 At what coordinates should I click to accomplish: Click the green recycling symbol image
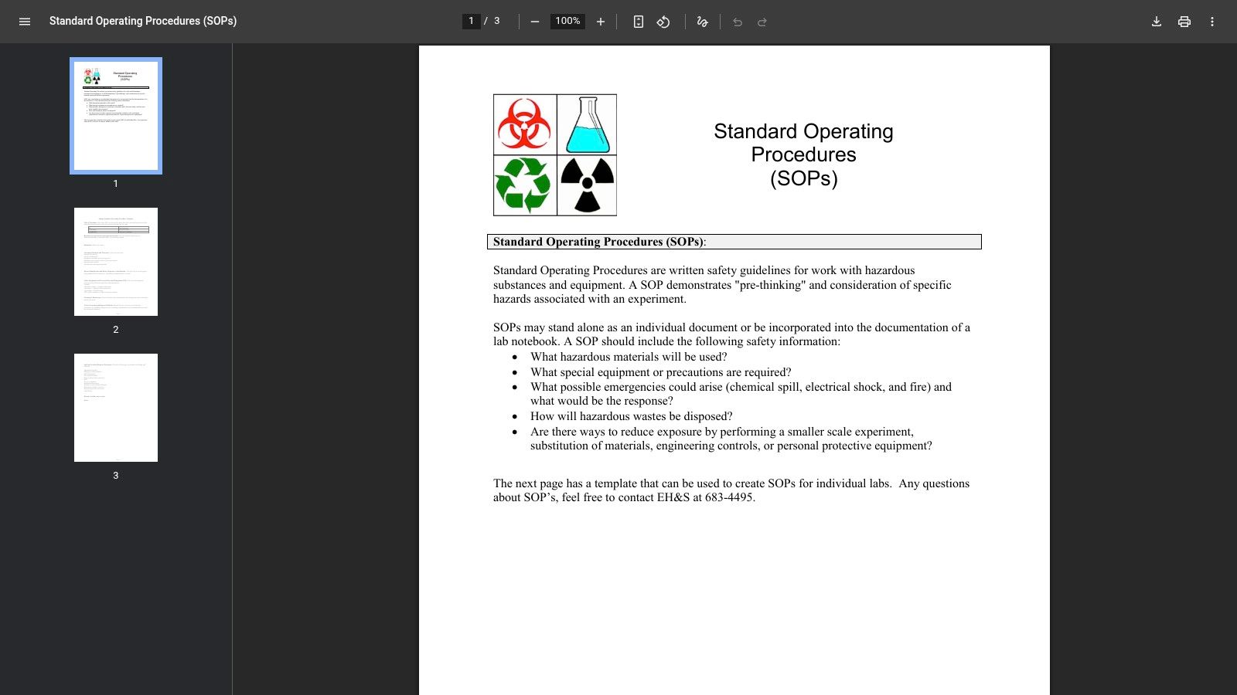point(524,185)
